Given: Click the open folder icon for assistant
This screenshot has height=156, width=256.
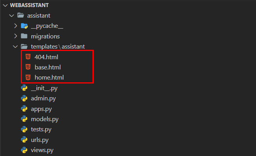Looking at the screenshot, I should coord(21,15).
